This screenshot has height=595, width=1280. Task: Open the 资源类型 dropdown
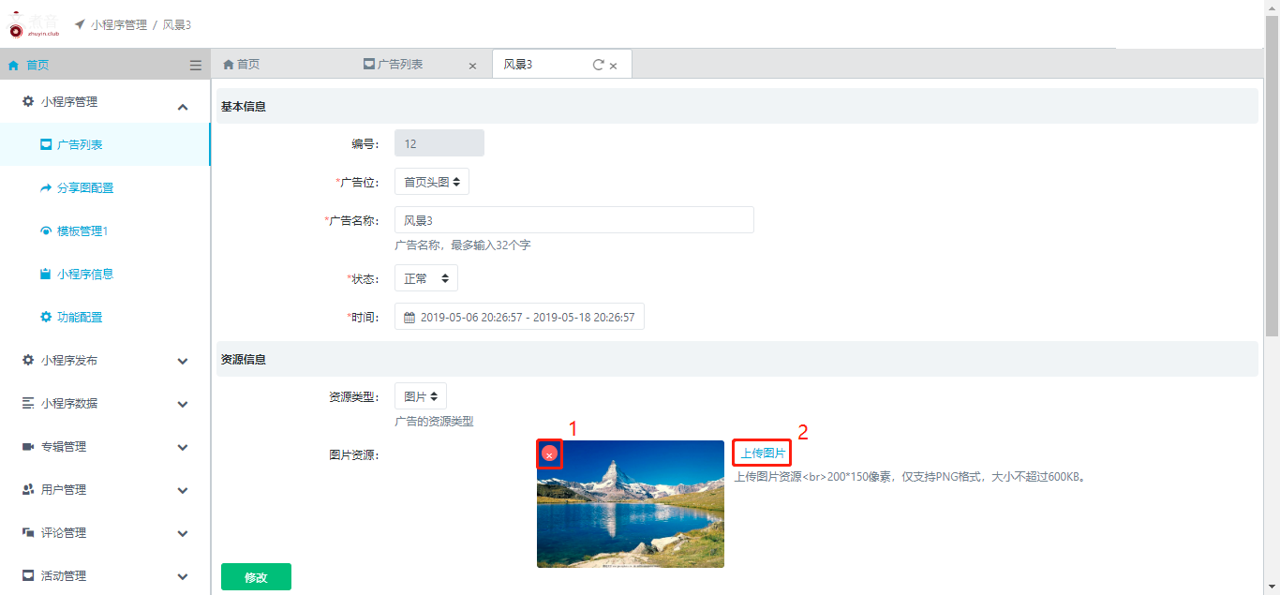420,396
